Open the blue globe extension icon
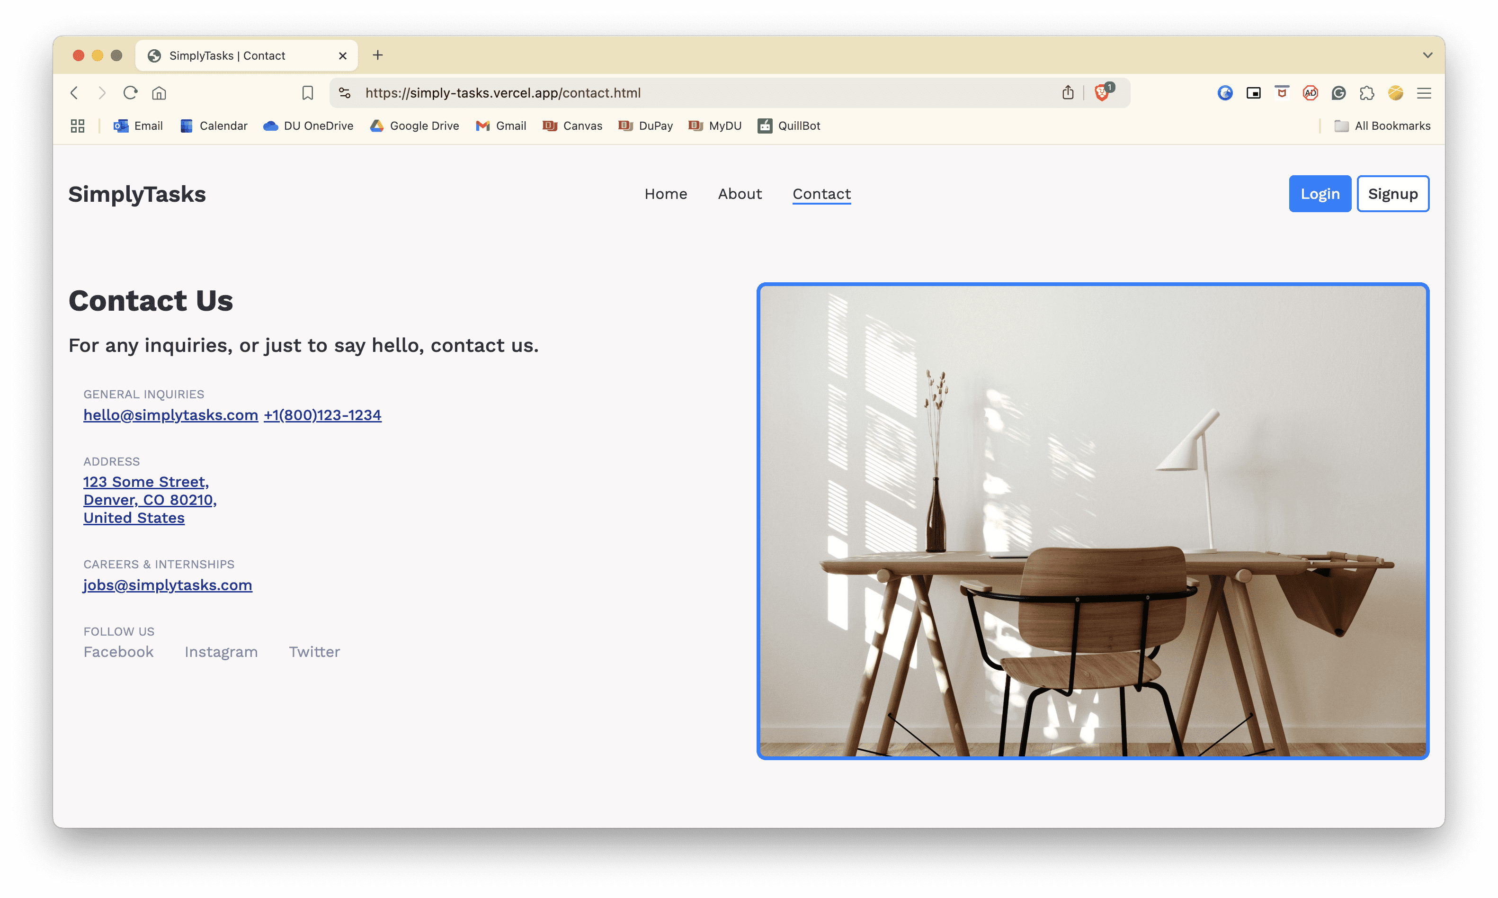This screenshot has height=898, width=1498. [1225, 92]
